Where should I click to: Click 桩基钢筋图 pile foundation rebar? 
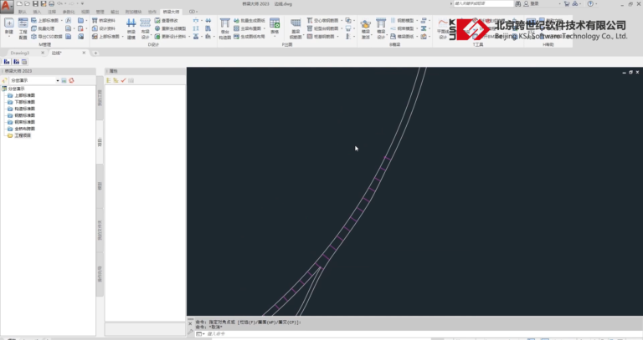pos(321,37)
